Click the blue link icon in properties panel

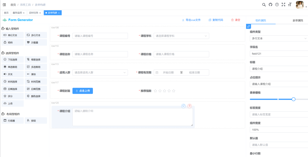click(x=248, y=26)
